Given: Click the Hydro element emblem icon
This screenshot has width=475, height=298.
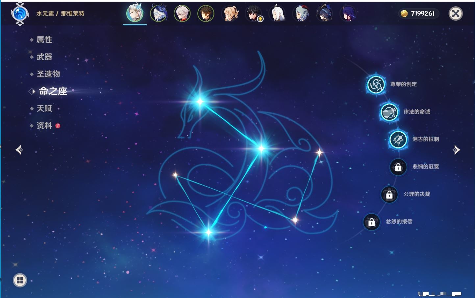Looking at the screenshot, I should [19, 14].
